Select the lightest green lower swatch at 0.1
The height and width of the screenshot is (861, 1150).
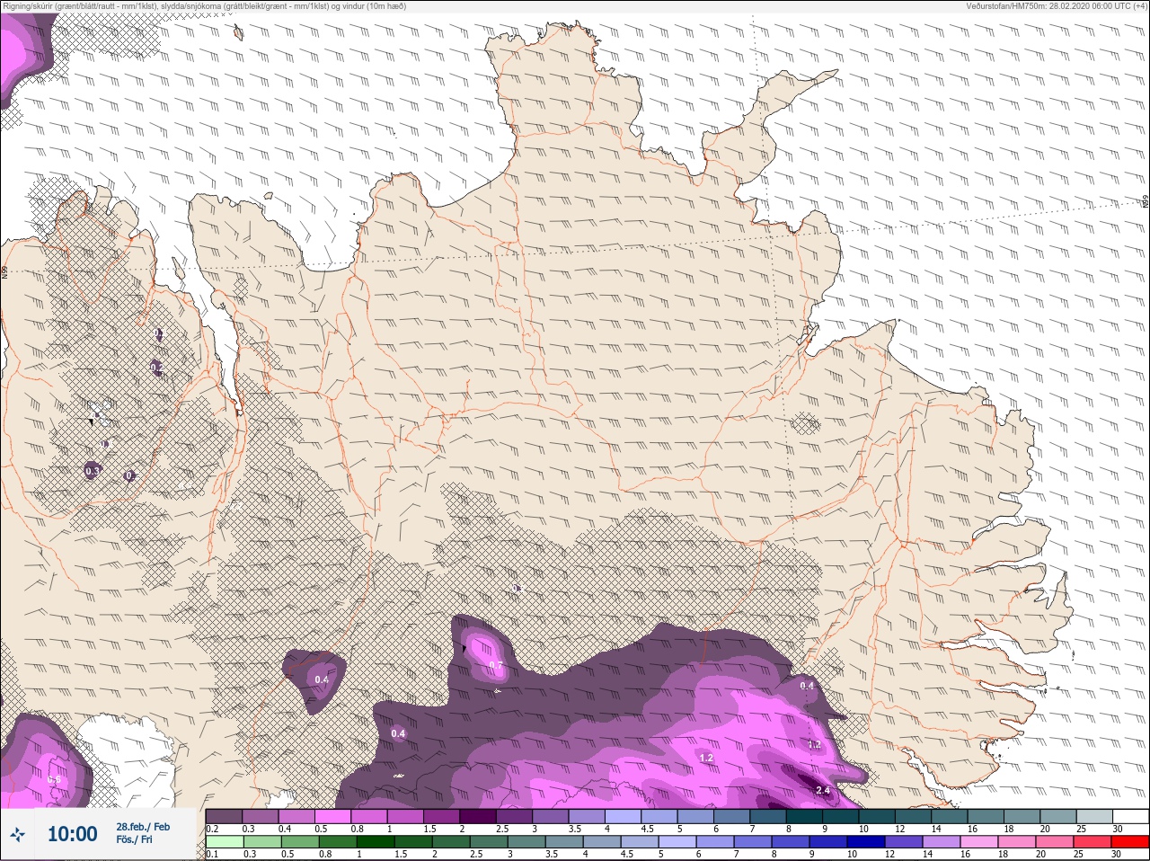point(224,841)
